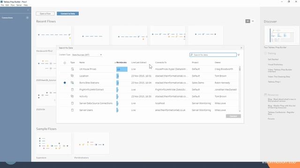300x168 pixels.
Task: Sort by the Workbooks column header
Action: [x=121, y=63]
